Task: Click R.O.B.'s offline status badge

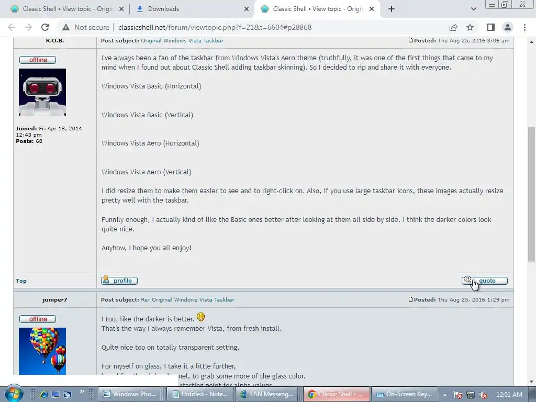Action: click(38, 60)
